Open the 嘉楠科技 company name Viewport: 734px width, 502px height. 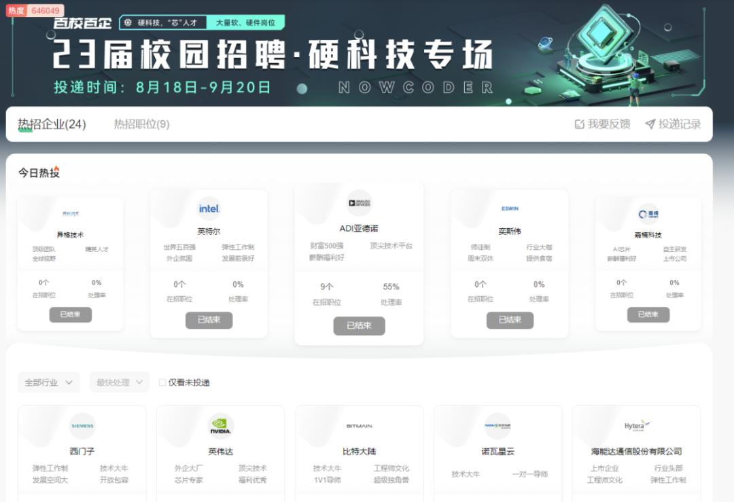coord(648,235)
